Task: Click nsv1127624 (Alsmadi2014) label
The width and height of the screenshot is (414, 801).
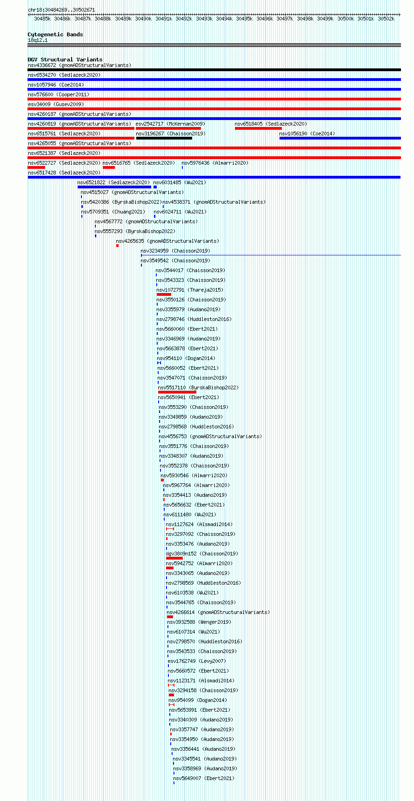Action: click(x=200, y=524)
